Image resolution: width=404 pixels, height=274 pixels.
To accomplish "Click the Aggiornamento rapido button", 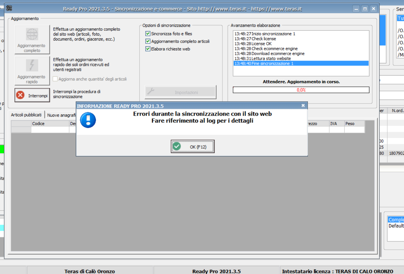I will (32, 71).
